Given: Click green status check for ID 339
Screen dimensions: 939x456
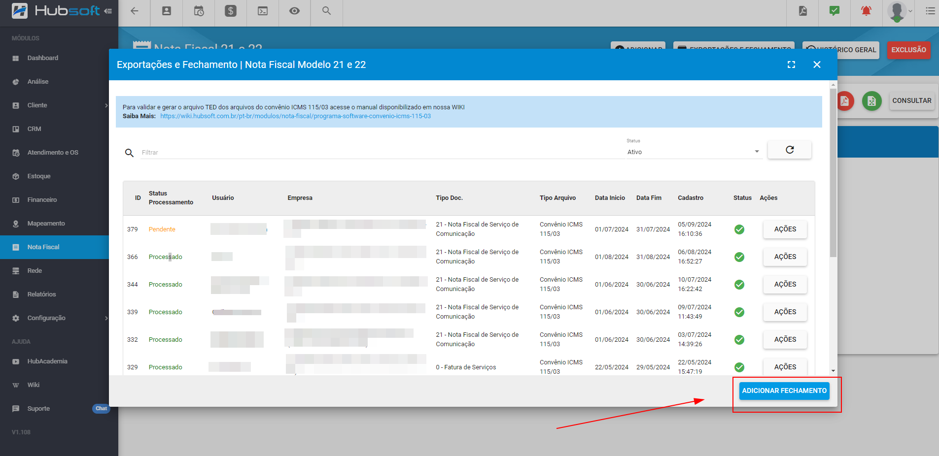Looking at the screenshot, I should pos(739,312).
